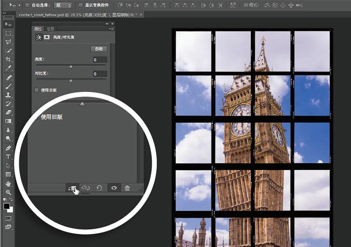The width and height of the screenshot is (351, 247).
Task: Select the Eyedropper tool
Action: [x=8, y=68]
